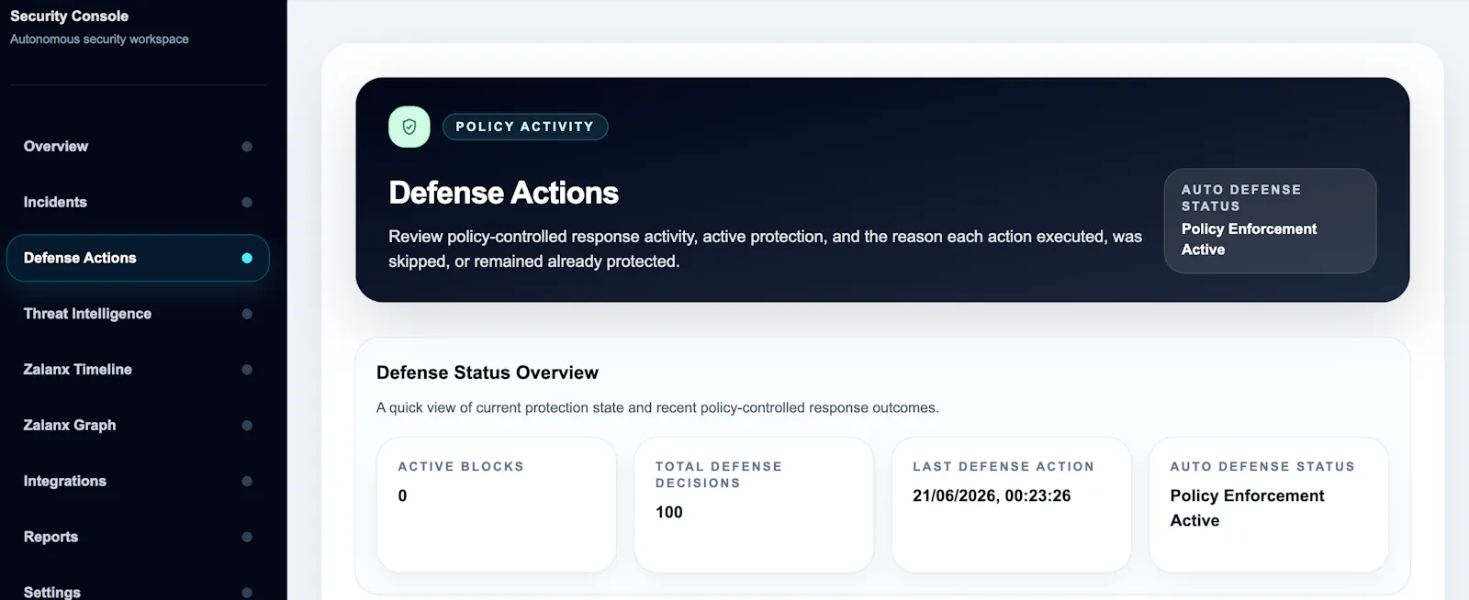Viewport: 1469px width, 600px height.
Task: Go to the Incidents section
Action: pyautogui.click(x=138, y=203)
